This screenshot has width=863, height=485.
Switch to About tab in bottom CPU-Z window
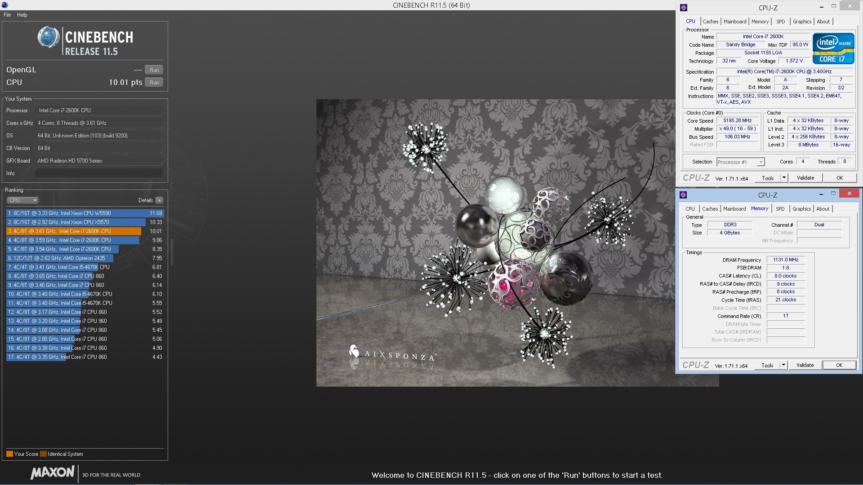click(x=823, y=209)
